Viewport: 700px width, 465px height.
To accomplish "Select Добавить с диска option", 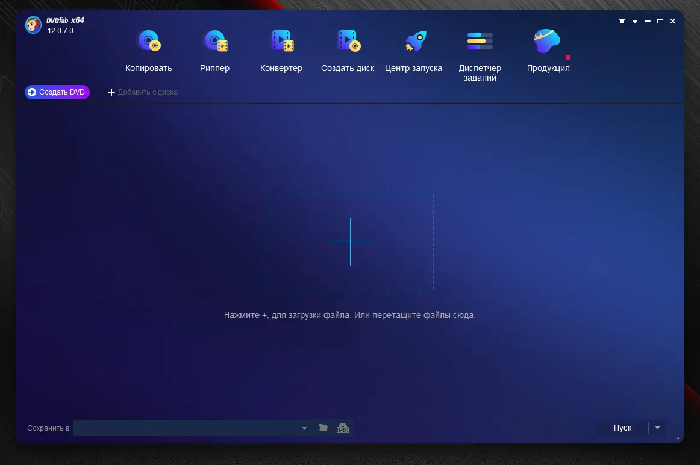I will (x=143, y=92).
